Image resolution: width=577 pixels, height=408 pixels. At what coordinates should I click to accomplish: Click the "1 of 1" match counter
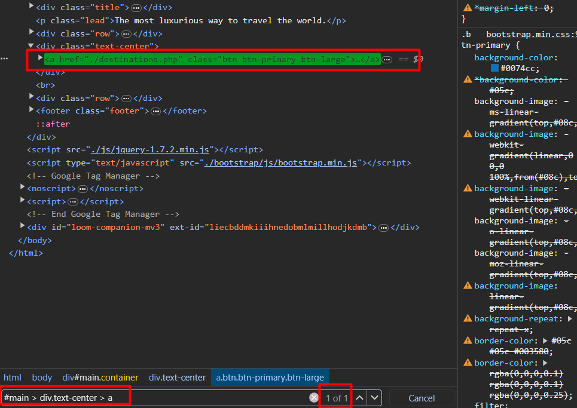click(337, 398)
